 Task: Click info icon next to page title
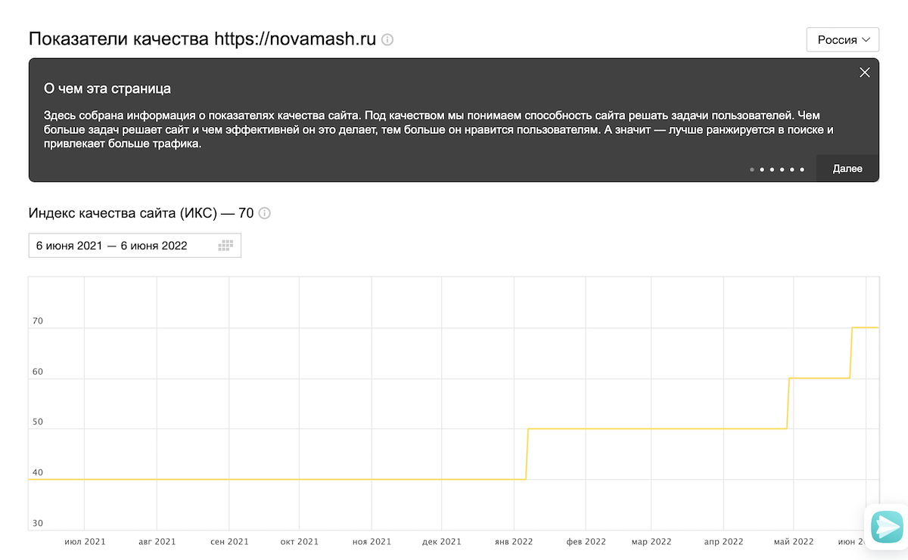pos(387,39)
